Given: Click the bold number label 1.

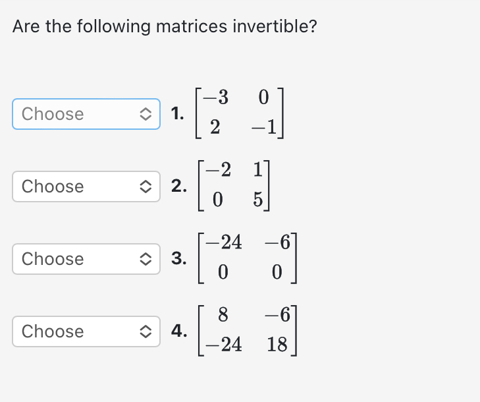Looking at the screenshot, I should tap(178, 113).
